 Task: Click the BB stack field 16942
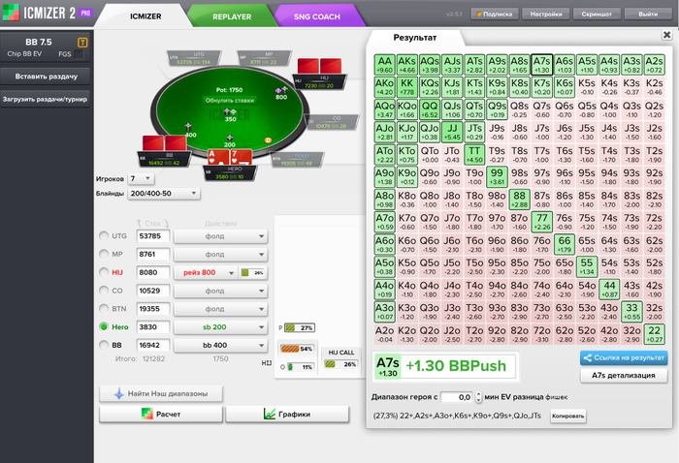(153, 345)
